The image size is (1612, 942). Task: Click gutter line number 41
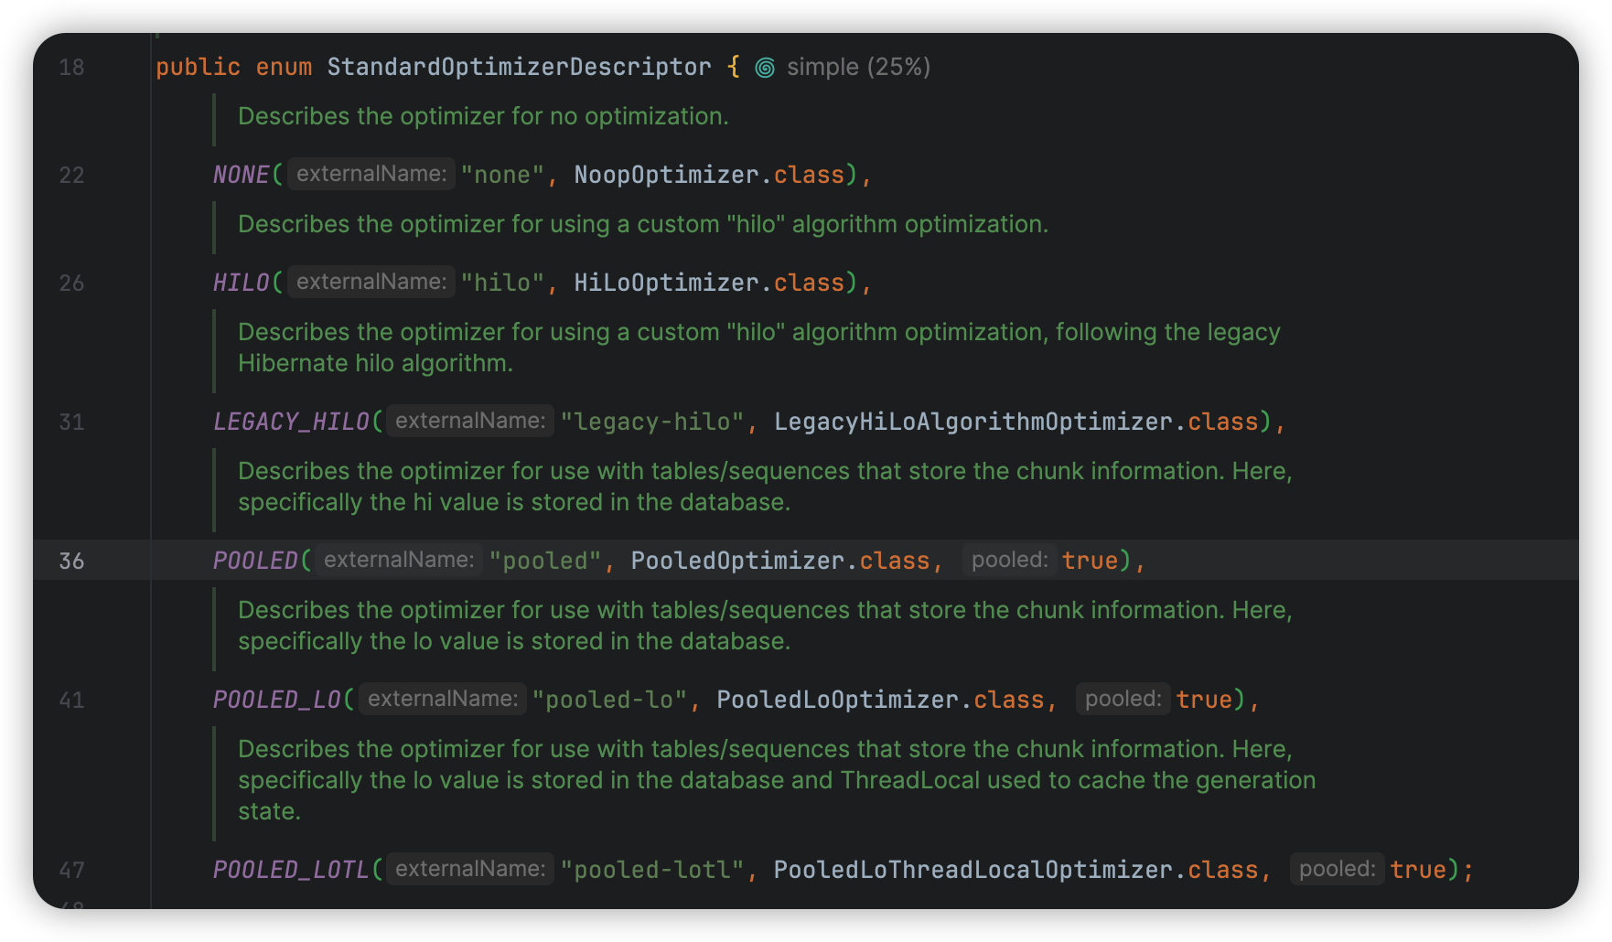pos(71,701)
